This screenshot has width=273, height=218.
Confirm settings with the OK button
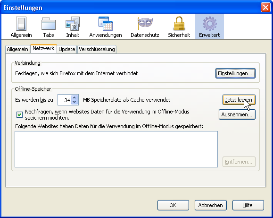(173, 205)
